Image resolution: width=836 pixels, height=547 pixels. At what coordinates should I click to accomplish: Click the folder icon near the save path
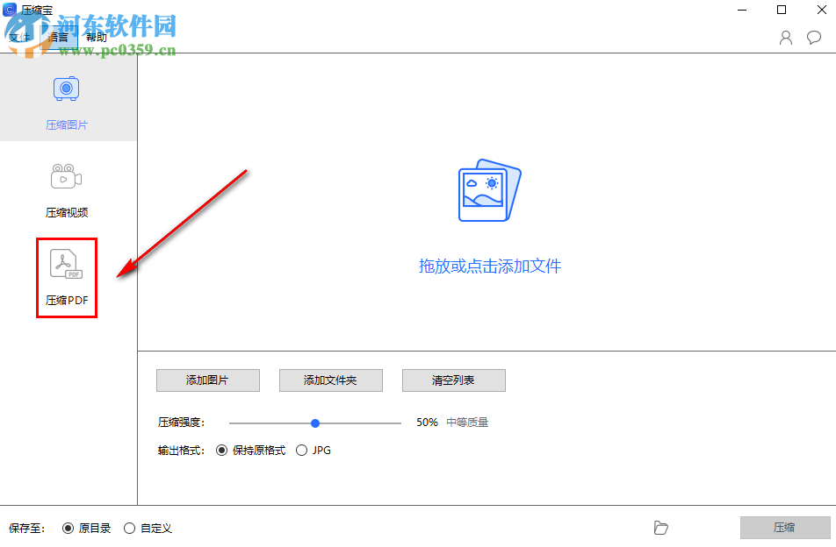pyautogui.click(x=661, y=528)
